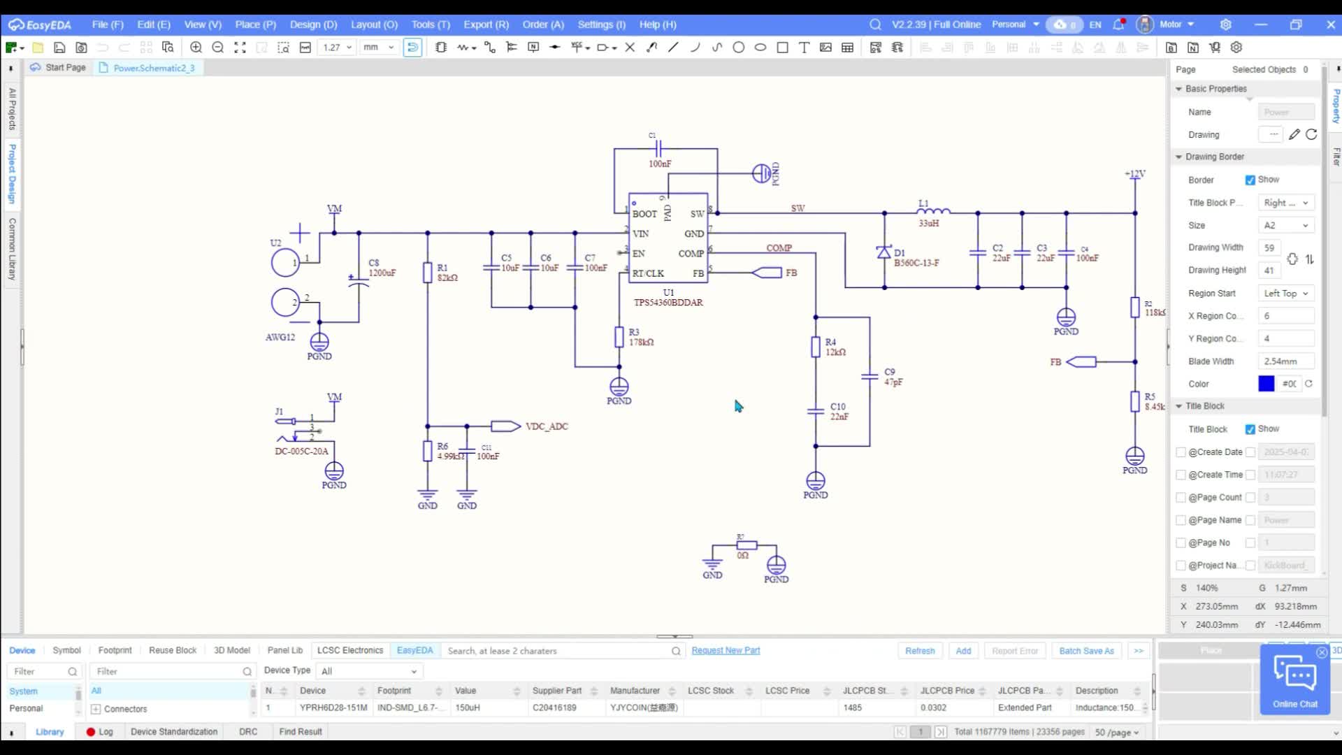The image size is (1342, 755).
Task: Click the Zoom In magnifier icon
Action: click(x=196, y=48)
